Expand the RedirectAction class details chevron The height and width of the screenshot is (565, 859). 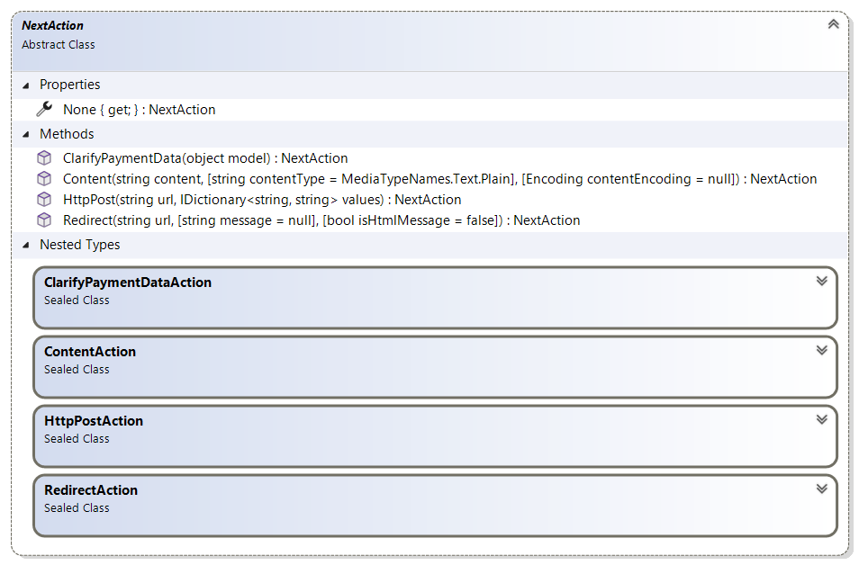[822, 489]
